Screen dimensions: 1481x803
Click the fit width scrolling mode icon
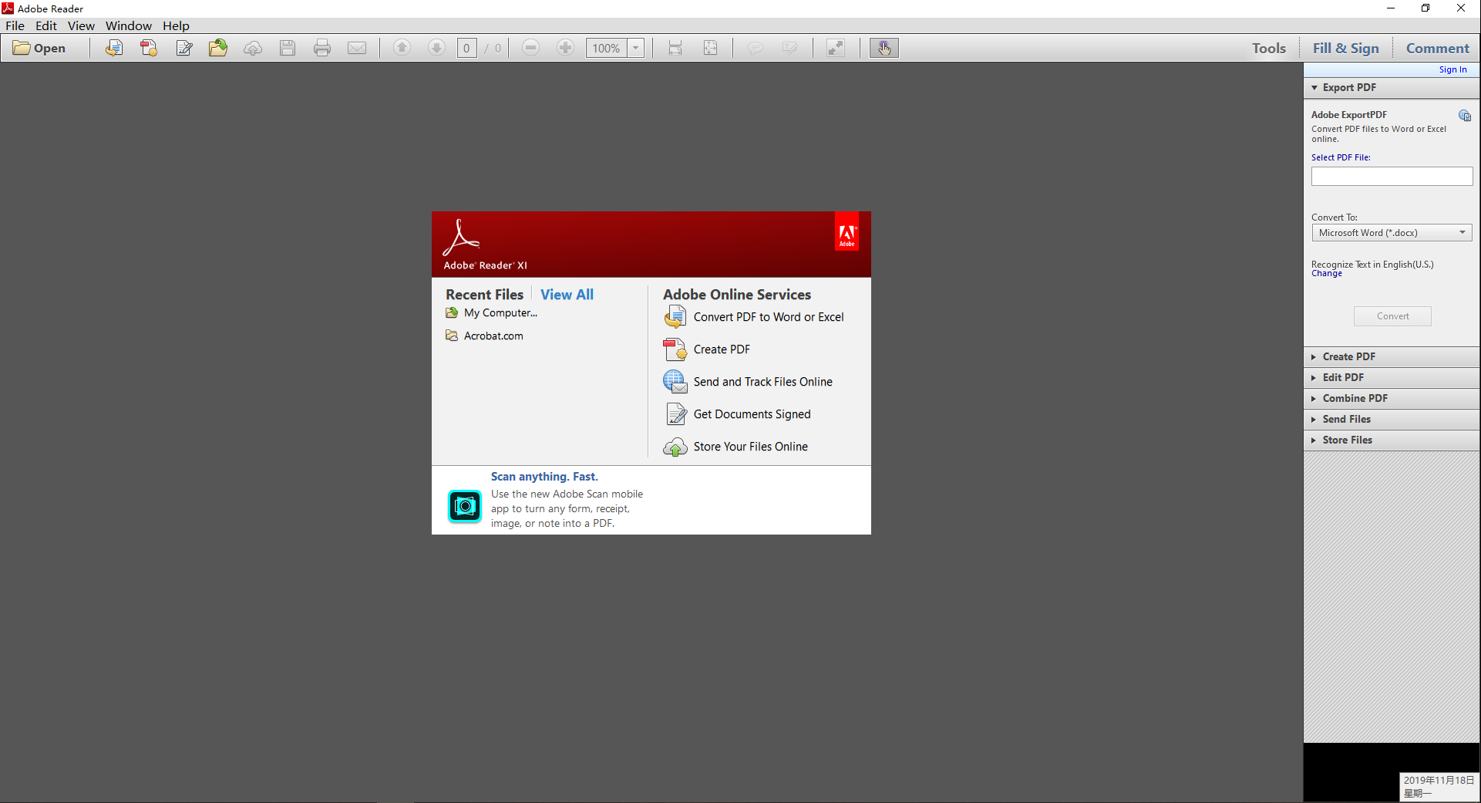pyautogui.click(x=675, y=48)
